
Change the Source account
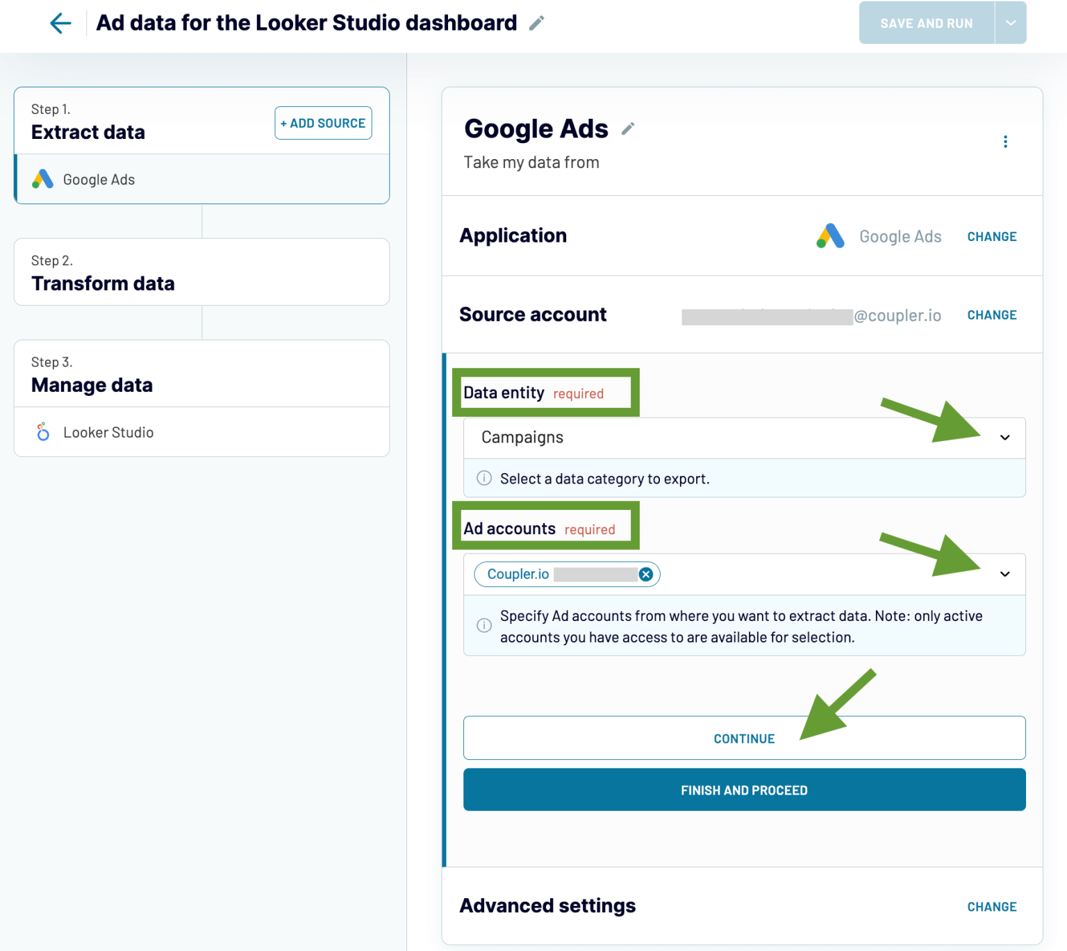(x=991, y=315)
